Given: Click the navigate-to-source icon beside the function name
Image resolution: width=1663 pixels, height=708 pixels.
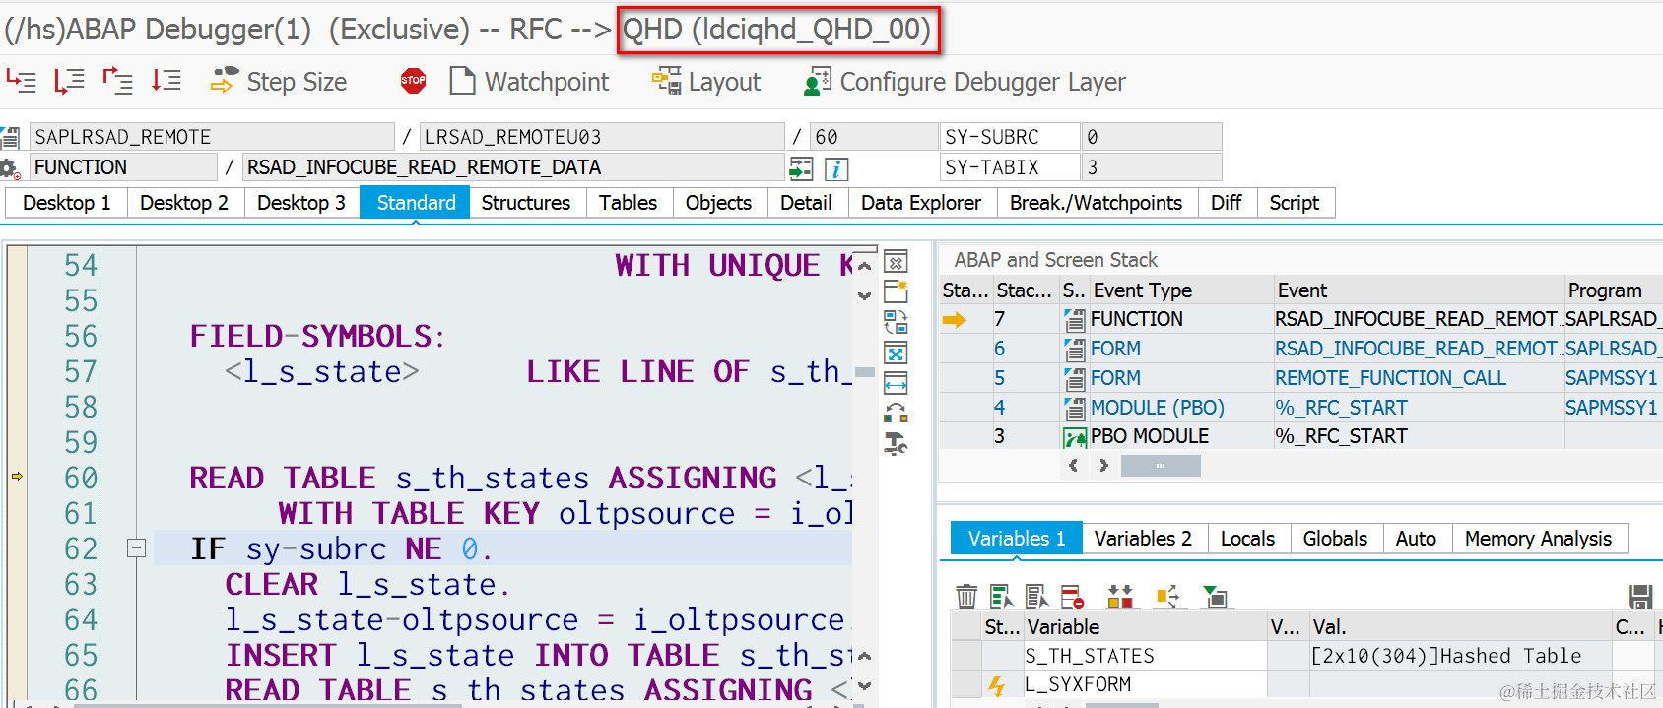Looking at the screenshot, I should click(x=801, y=168).
